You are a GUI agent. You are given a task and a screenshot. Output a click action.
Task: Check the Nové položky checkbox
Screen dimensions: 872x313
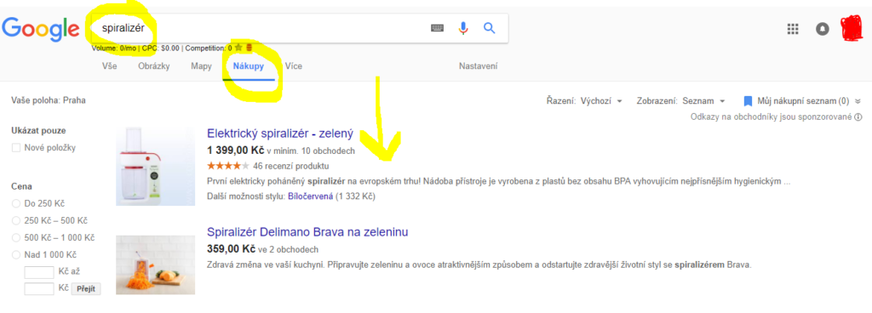[x=16, y=148]
